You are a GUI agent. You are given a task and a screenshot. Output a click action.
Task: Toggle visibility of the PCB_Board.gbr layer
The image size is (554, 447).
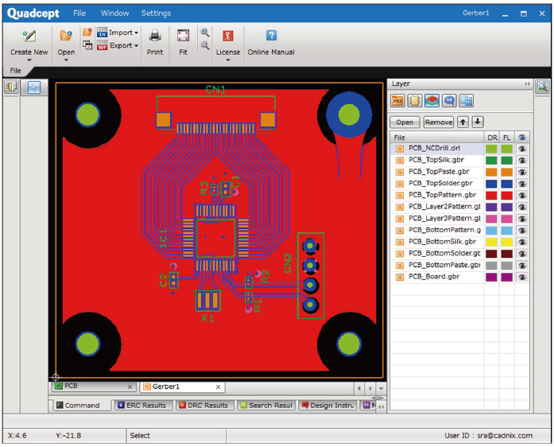pos(522,278)
